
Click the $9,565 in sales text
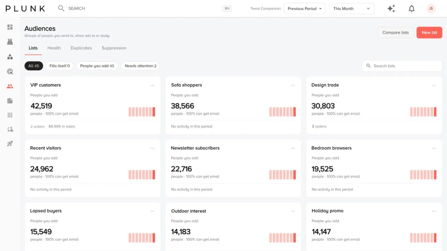coord(62,127)
